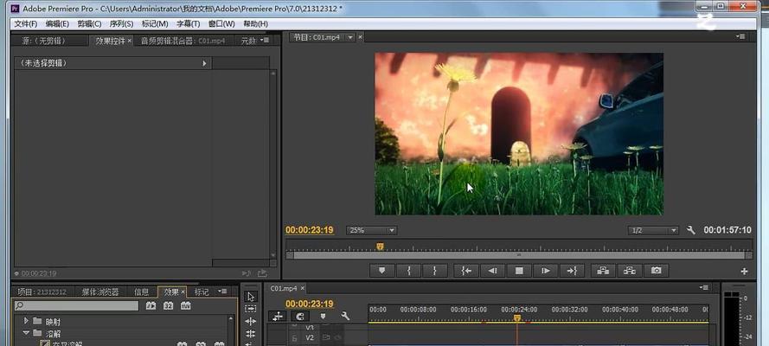Open the playback resolution 1/2 dropdown
The height and width of the screenshot is (346, 769).
[653, 230]
